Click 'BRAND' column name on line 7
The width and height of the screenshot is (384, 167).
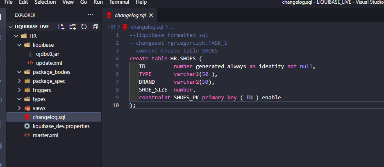tap(147, 82)
